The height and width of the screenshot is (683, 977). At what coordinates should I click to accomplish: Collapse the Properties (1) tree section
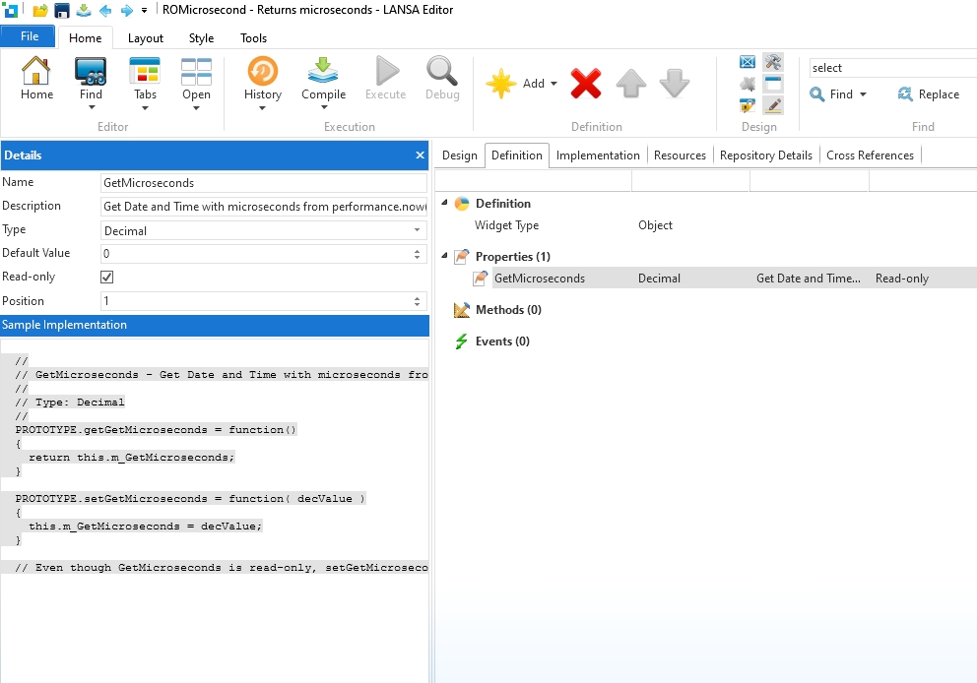[443, 256]
